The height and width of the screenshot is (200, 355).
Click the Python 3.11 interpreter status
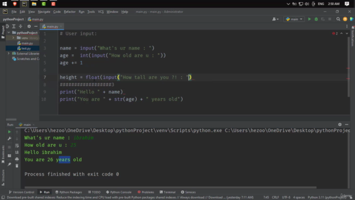327,198
